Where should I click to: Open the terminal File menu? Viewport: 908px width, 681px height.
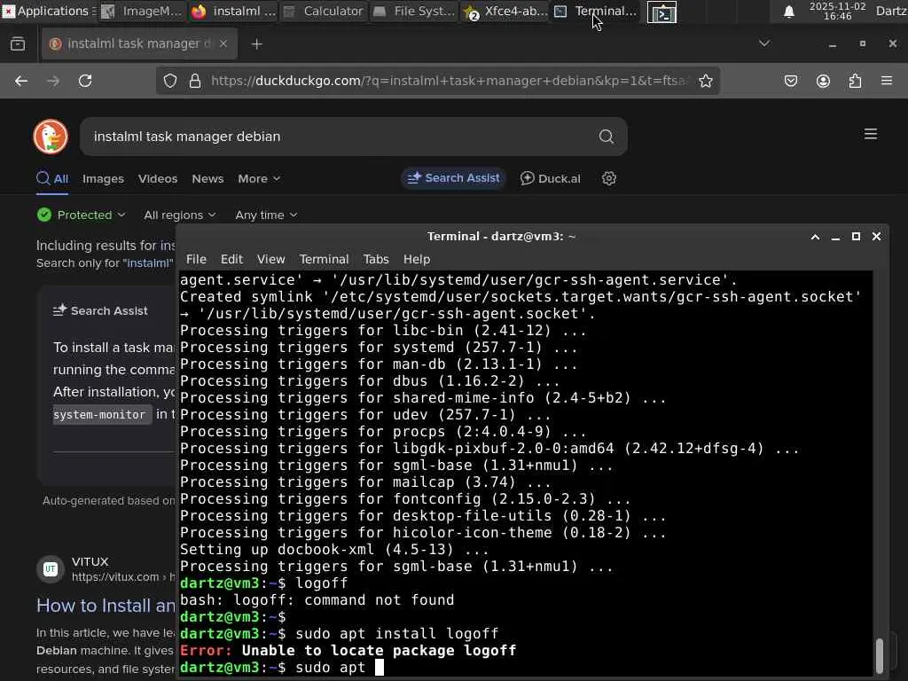pos(196,260)
